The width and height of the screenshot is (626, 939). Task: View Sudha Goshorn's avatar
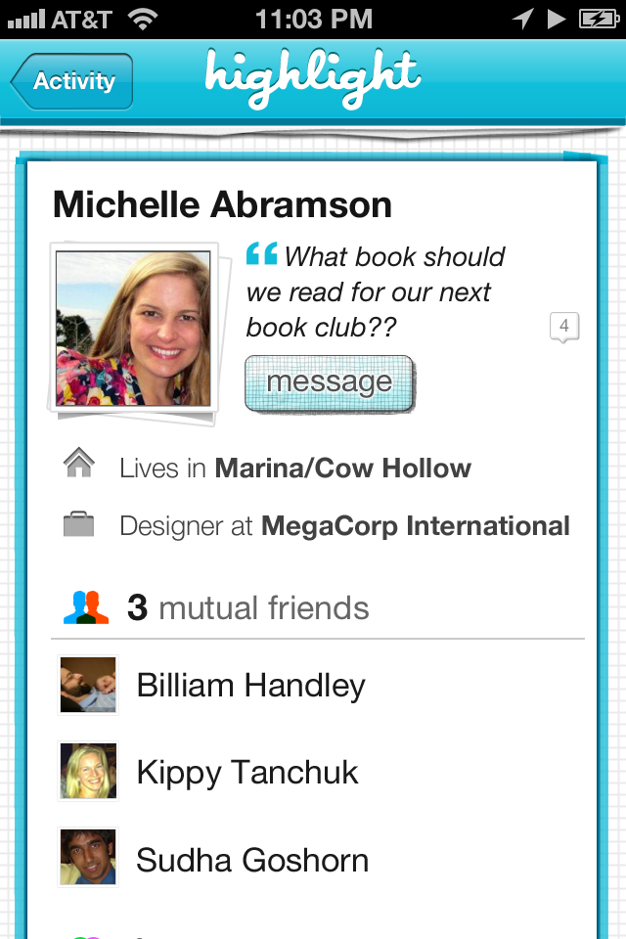(x=88, y=860)
